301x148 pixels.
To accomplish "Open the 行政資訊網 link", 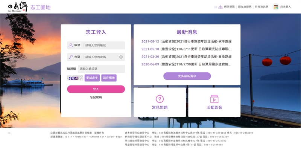I will tap(261, 7).
